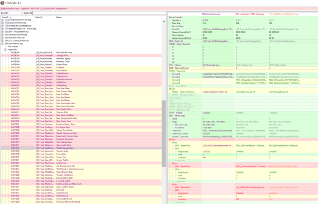
Task: Select the Edible Flower record
Action: click(x=81, y=73)
